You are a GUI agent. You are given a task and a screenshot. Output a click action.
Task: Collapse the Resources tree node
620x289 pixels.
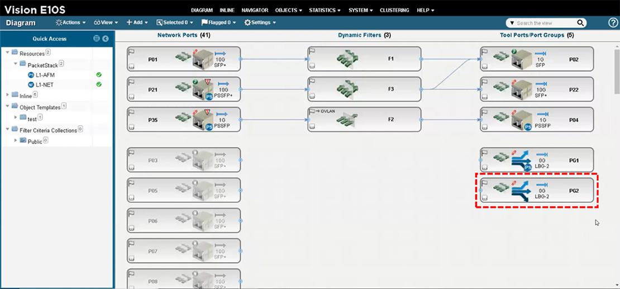pos(8,53)
